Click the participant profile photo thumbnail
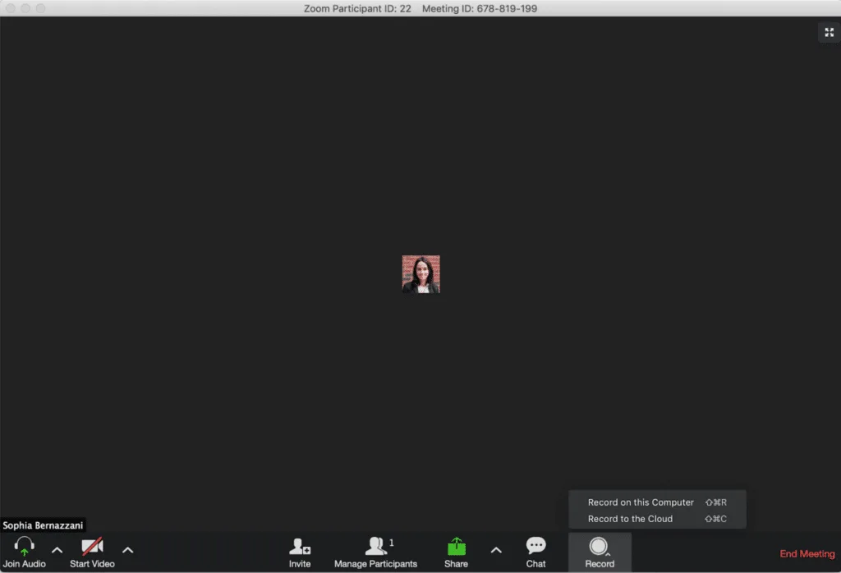This screenshot has height=573, width=841. (420, 274)
